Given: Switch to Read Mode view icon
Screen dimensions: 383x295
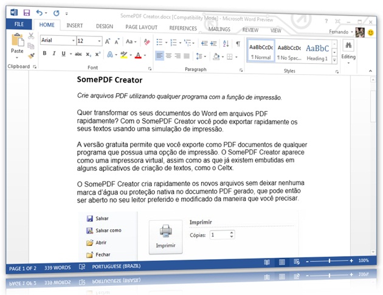Looking at the screenshot, I should [x=267, y=262].
